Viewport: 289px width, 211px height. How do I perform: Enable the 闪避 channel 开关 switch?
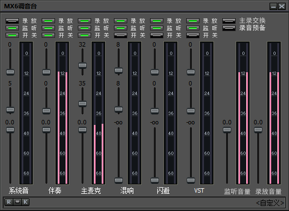pos(157,35)
